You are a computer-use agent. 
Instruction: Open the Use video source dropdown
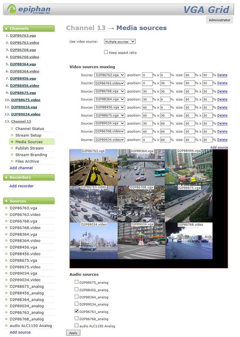[x=120, y=42]
